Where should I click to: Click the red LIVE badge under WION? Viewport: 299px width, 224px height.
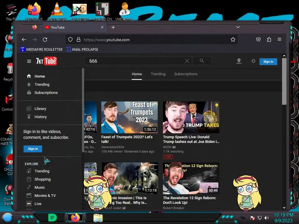coord(168,157)
